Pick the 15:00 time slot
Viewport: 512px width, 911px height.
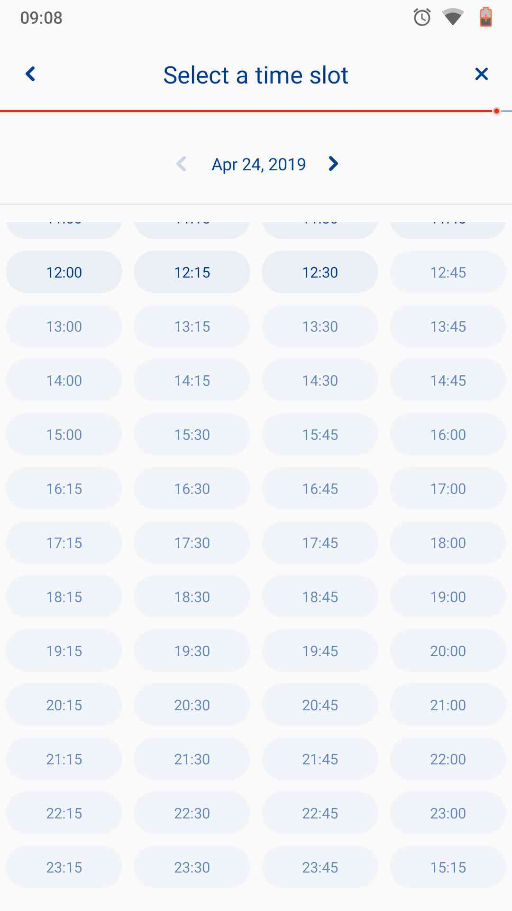(x=64, y=435)
